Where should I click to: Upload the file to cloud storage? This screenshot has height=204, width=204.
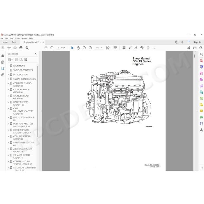pyautogui.click(x=15, y=48)
